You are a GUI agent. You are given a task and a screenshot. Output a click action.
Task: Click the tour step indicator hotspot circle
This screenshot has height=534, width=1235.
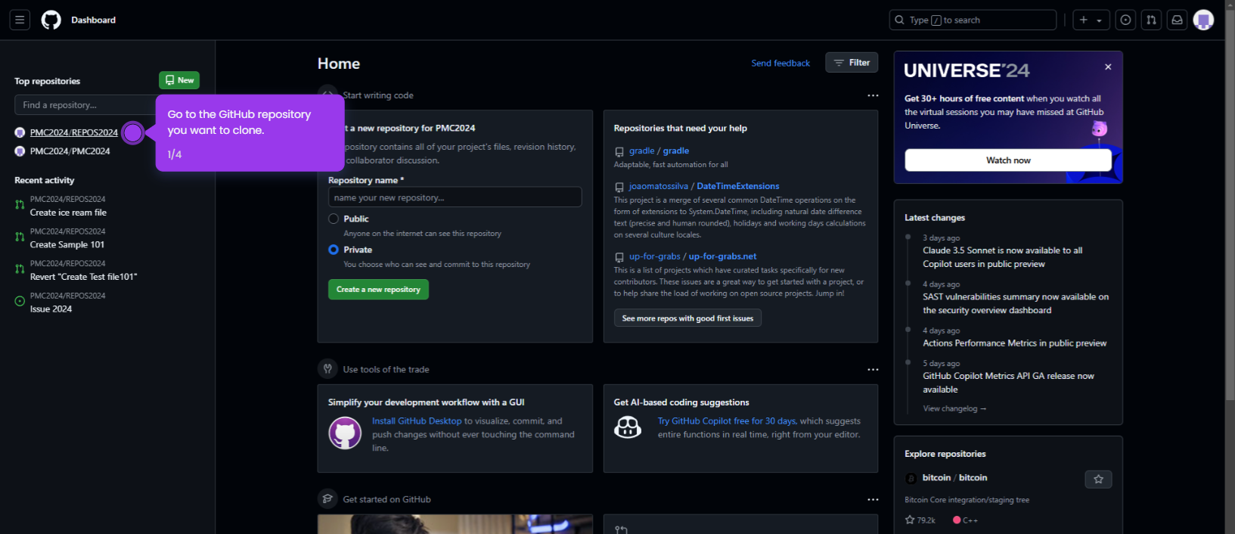tap(133, 133)
